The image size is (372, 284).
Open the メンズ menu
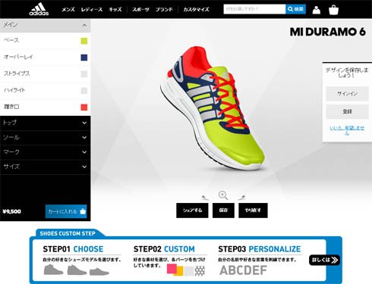point(68,10)
